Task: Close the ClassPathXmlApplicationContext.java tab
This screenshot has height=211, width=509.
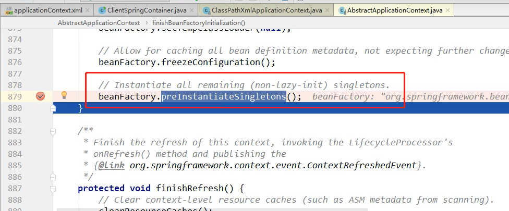Action: pos(327,10)
